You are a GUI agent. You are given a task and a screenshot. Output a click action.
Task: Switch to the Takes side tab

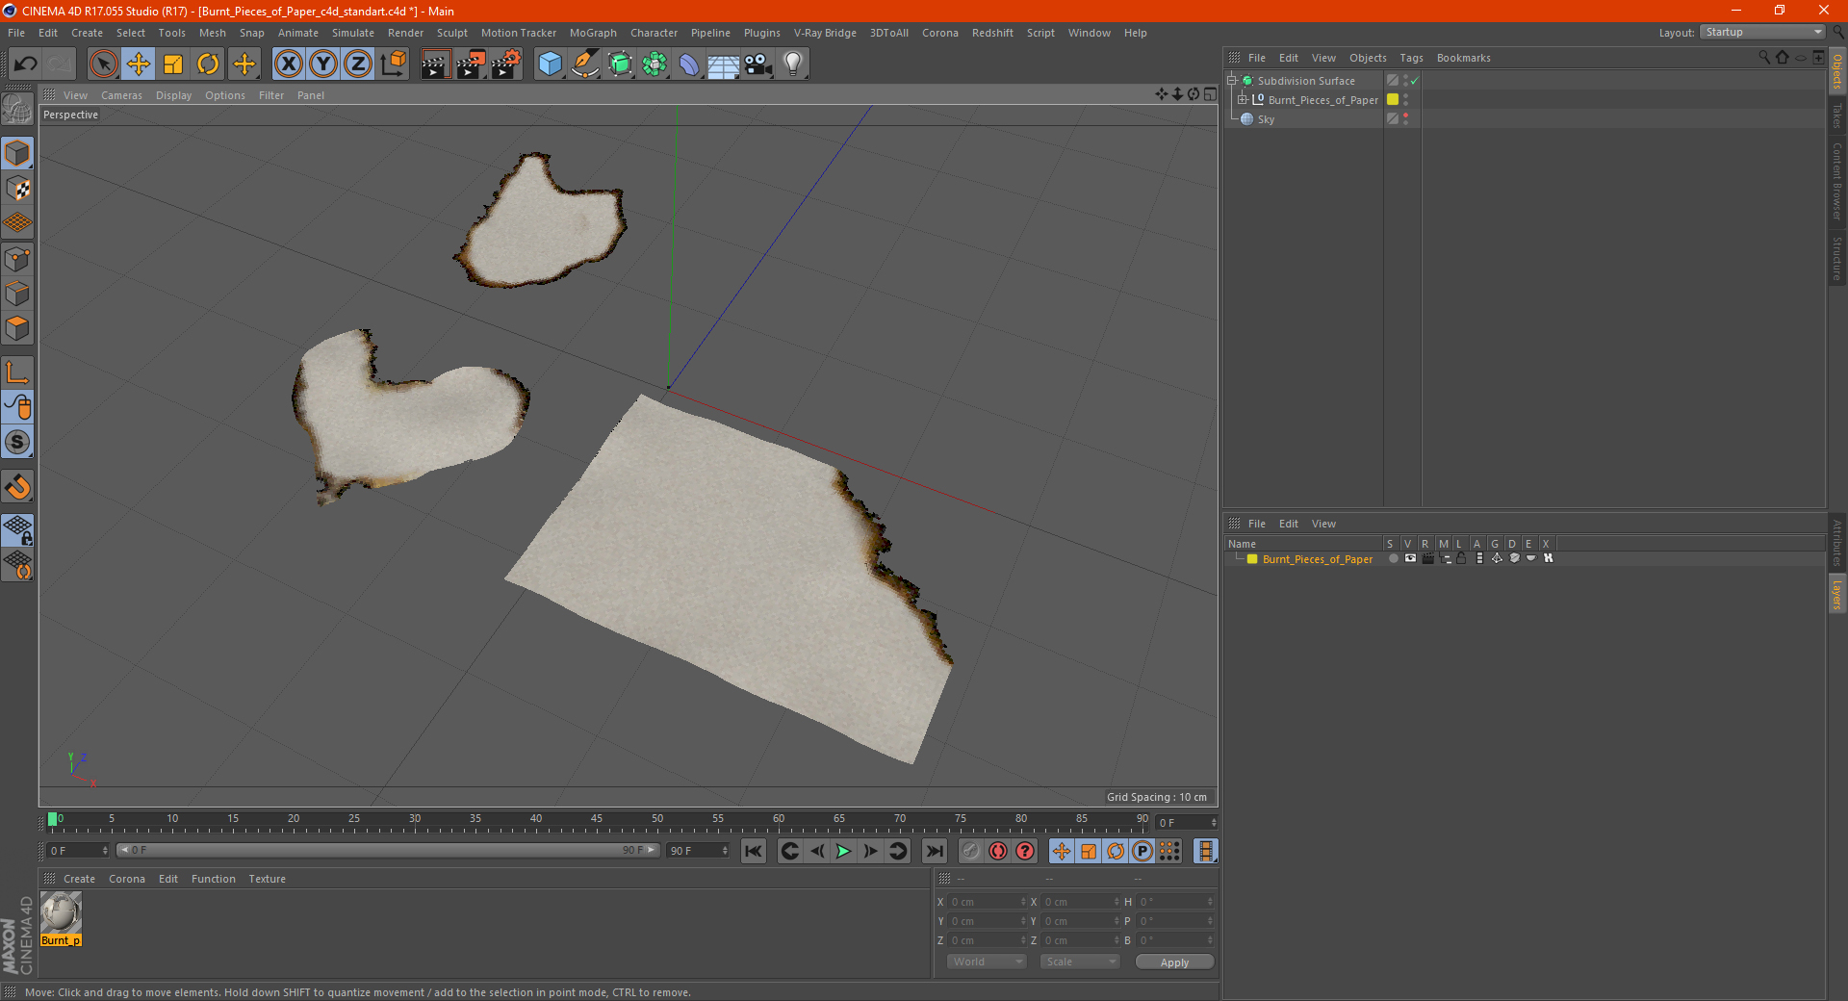pyautogui.click(x=1837, y=115)
